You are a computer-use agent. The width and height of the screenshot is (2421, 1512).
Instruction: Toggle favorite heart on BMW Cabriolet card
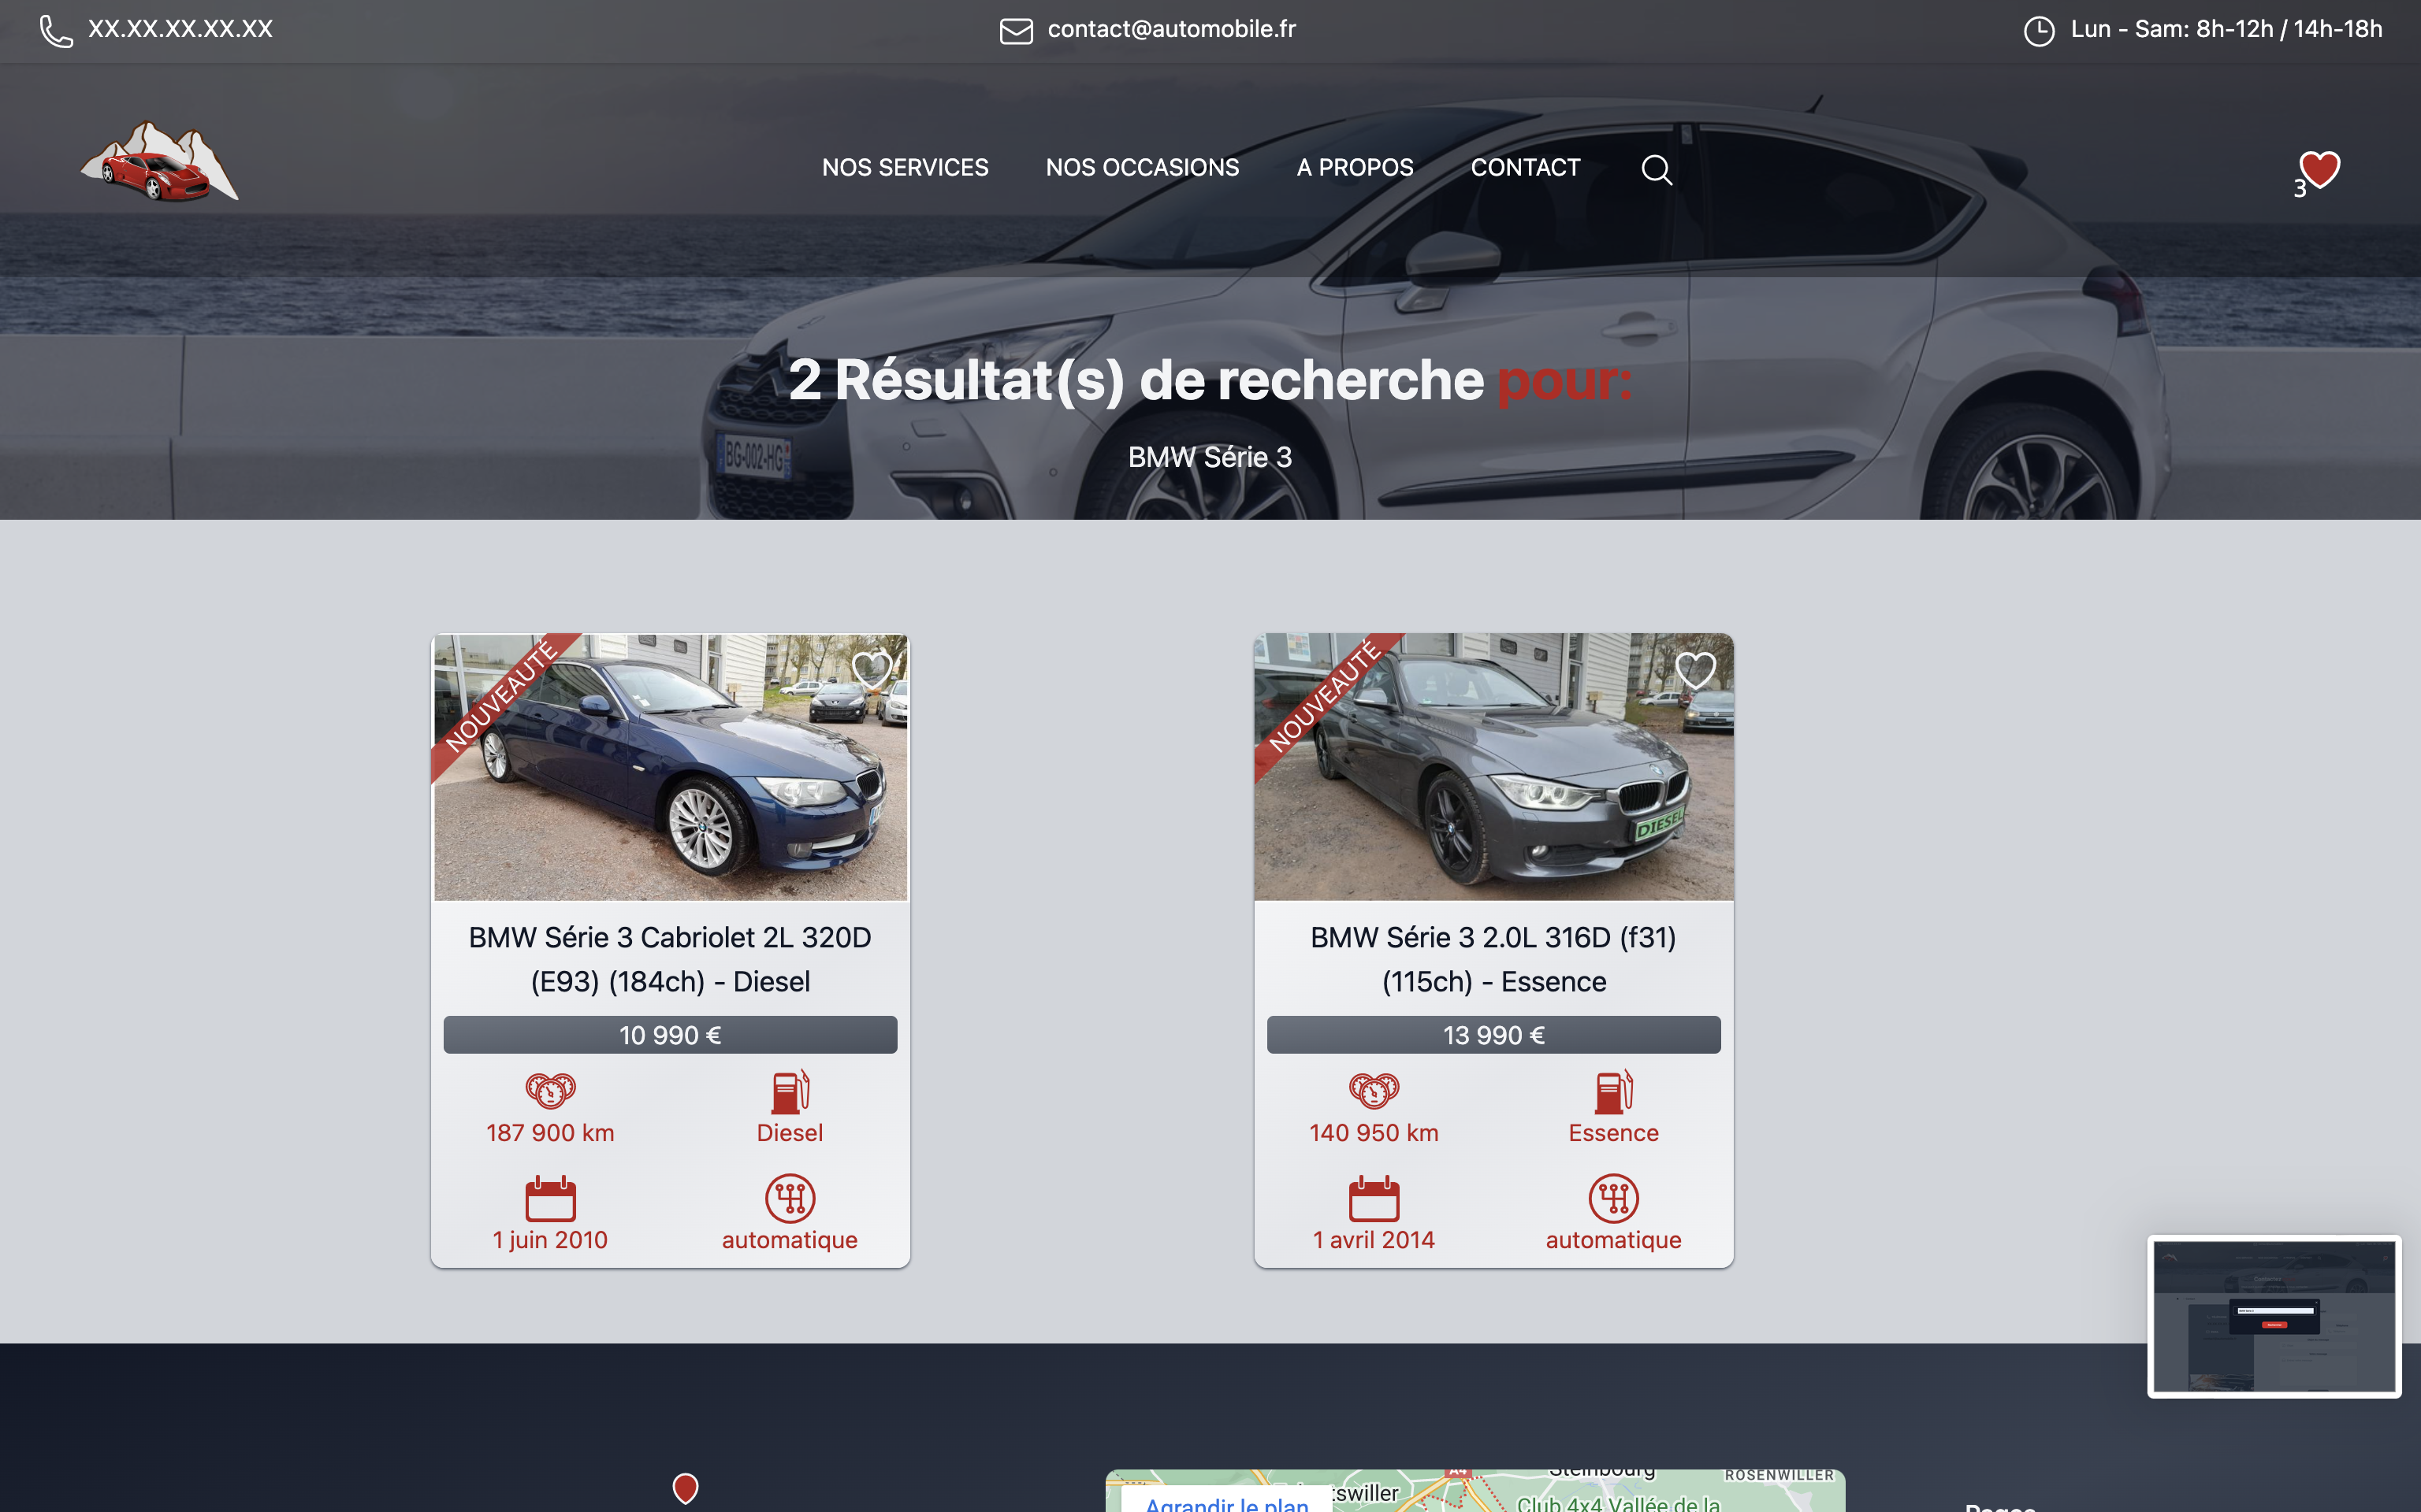tap(872, 669)
